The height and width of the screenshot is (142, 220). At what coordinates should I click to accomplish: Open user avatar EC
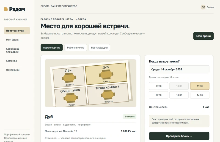click(203, 7)
